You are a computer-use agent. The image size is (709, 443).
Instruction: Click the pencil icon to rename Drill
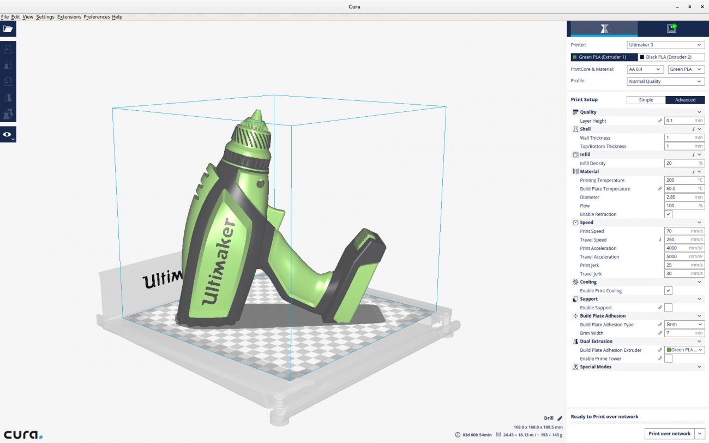pos(560,418)
